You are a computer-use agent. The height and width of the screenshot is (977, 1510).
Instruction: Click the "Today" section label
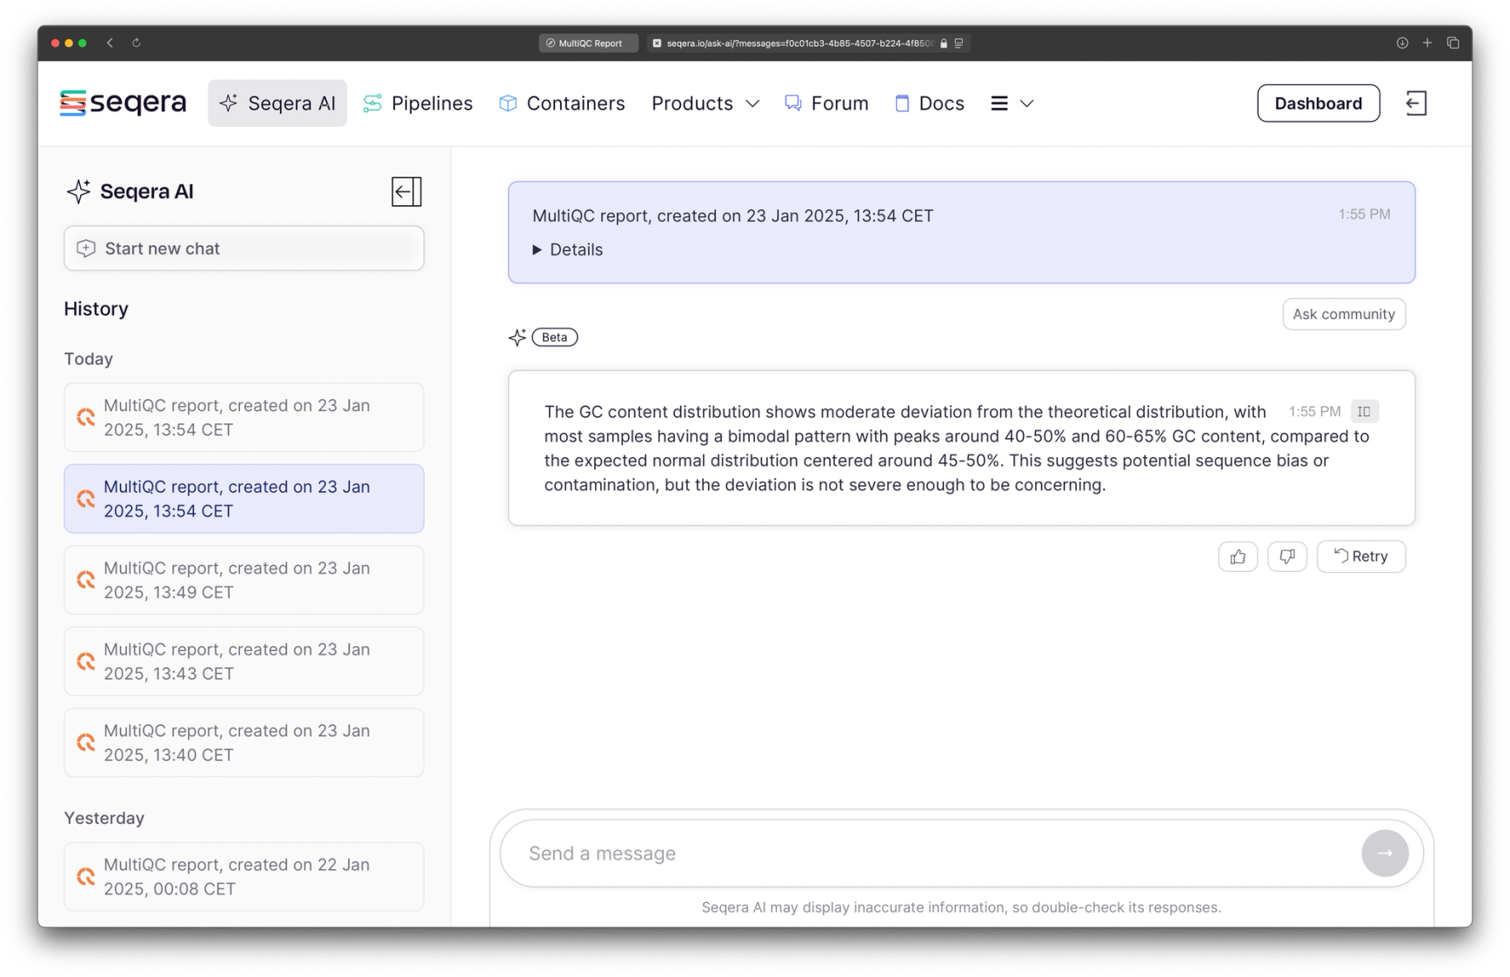tap(89, 359)
